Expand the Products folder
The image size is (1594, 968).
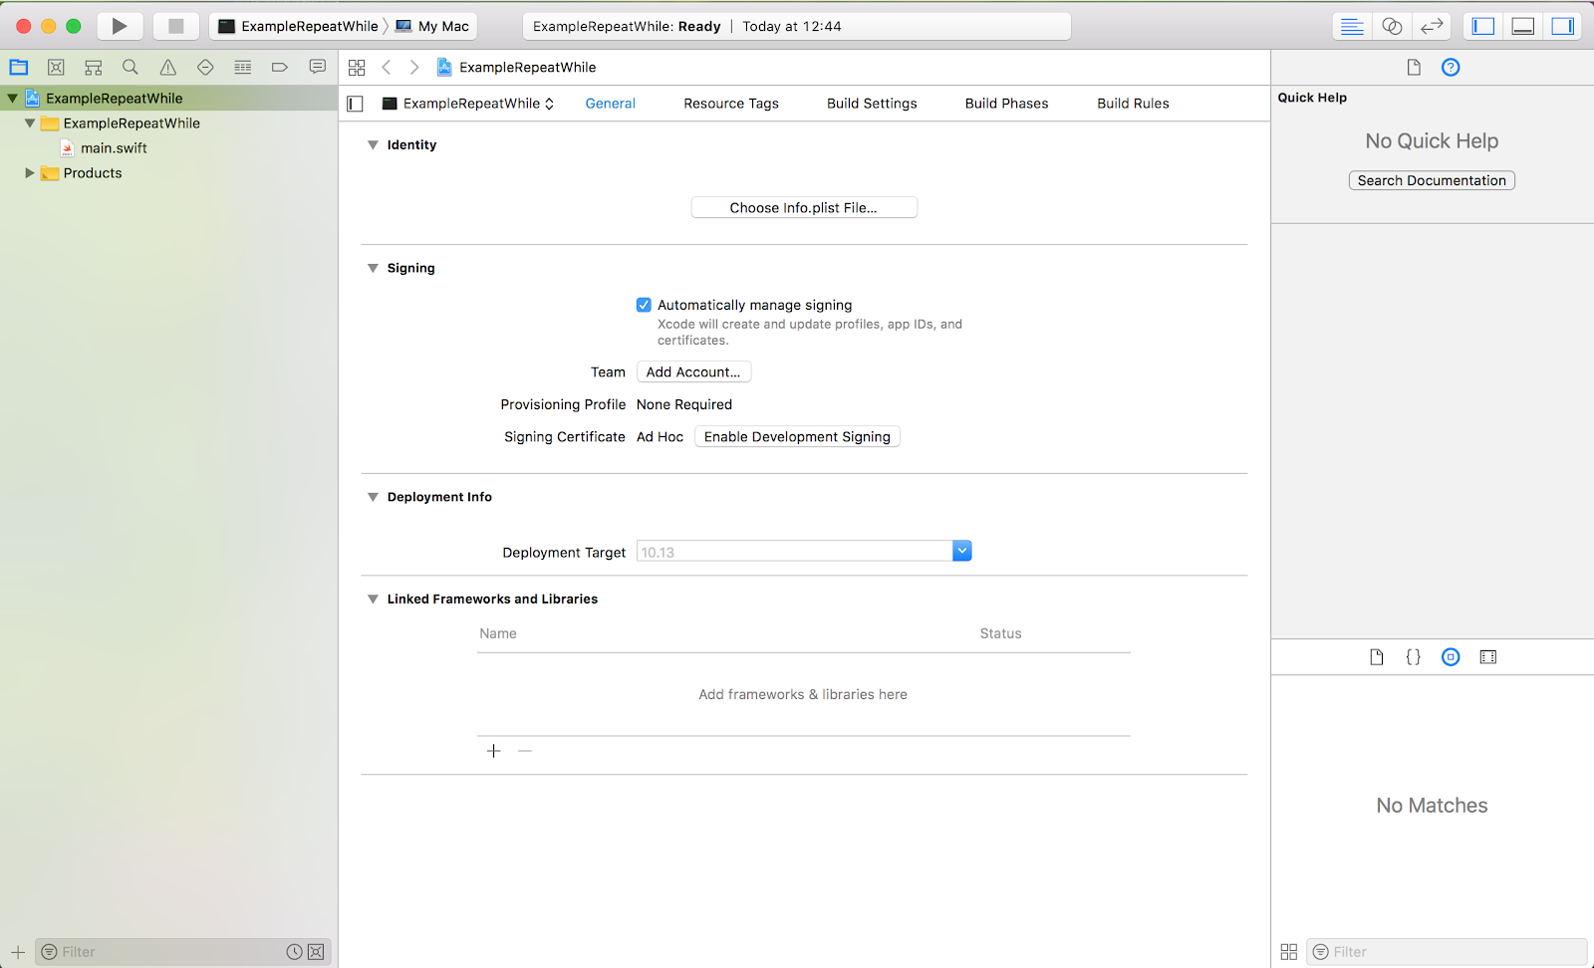point(30,173)
